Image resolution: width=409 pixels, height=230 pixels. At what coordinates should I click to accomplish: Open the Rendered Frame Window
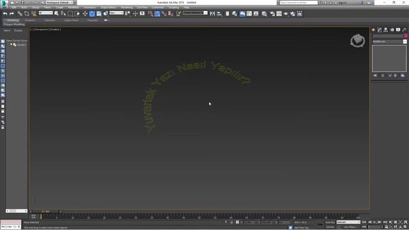click(x=279, y=13)
